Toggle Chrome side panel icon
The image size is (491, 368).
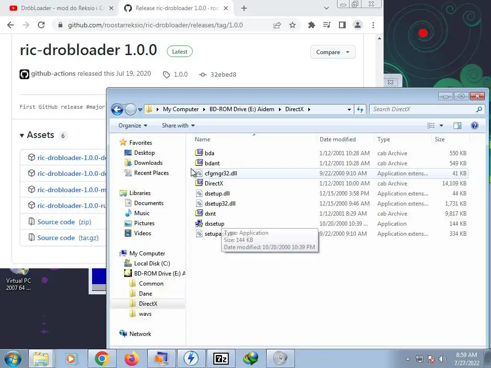click(342, 25)
